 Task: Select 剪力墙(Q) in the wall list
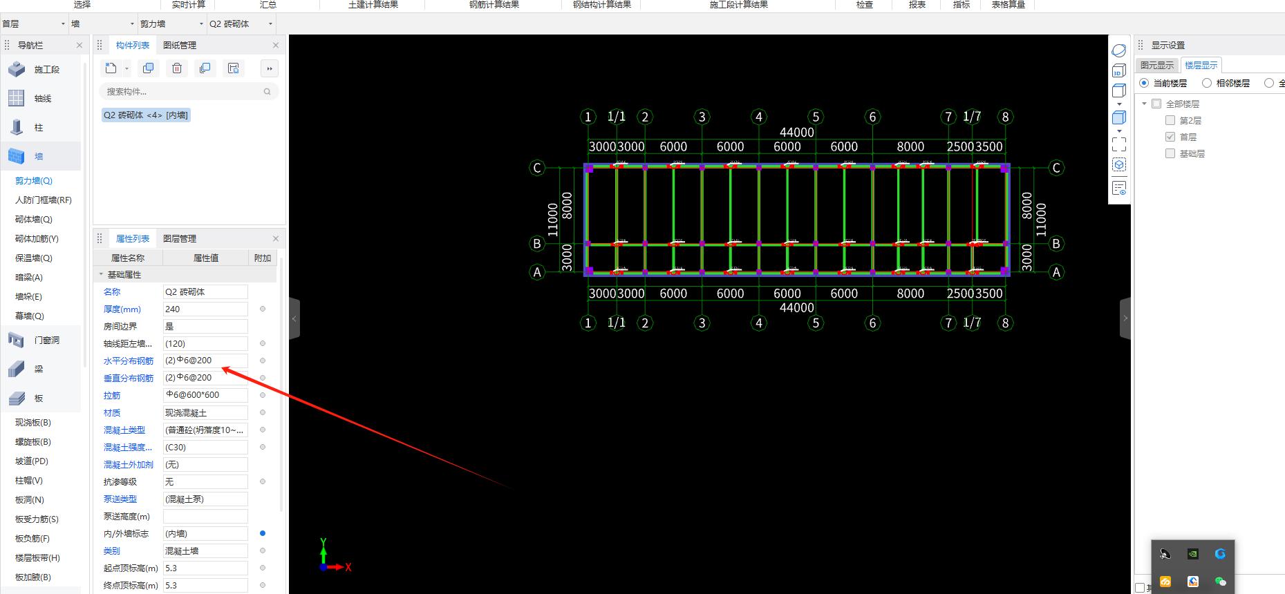point(34,180)
